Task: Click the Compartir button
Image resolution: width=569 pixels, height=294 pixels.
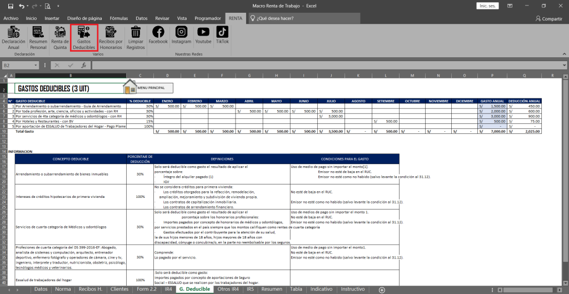Action: pyautogui.click(x=548, y=19)
